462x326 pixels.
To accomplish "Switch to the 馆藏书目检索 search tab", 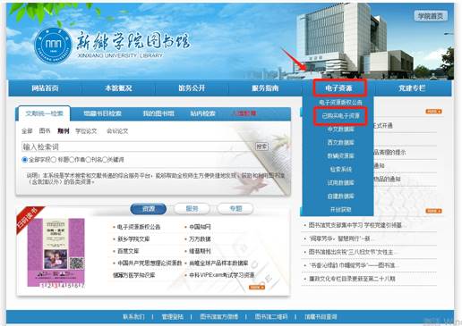I will tap(102, 113).
